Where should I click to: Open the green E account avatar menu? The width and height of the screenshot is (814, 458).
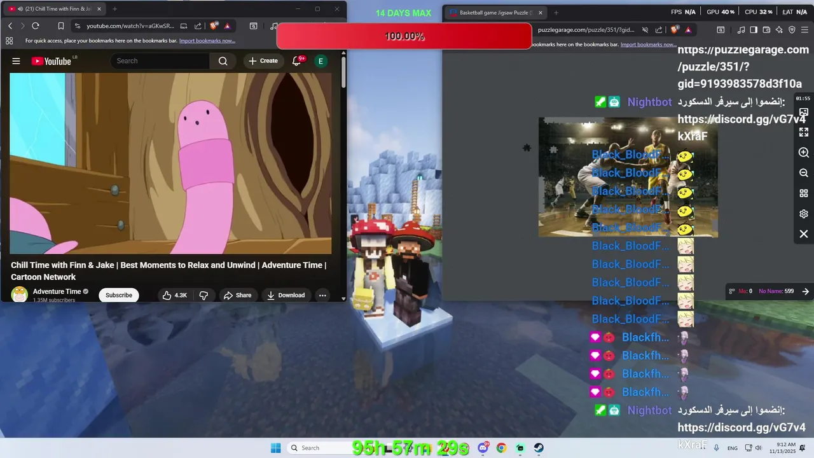tap(321, 61)
